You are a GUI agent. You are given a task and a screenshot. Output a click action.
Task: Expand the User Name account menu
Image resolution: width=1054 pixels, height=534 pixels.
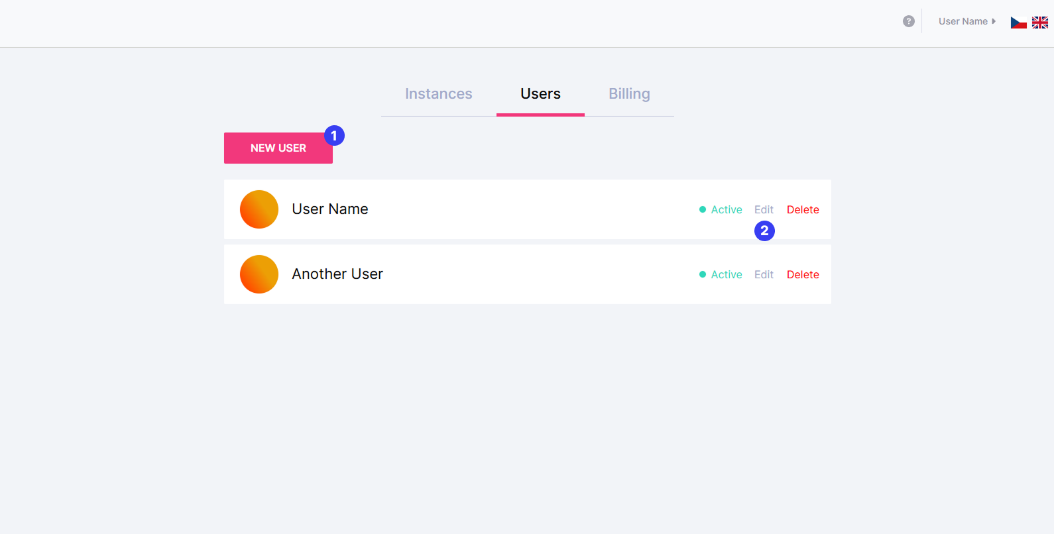(x=967, y=21)
